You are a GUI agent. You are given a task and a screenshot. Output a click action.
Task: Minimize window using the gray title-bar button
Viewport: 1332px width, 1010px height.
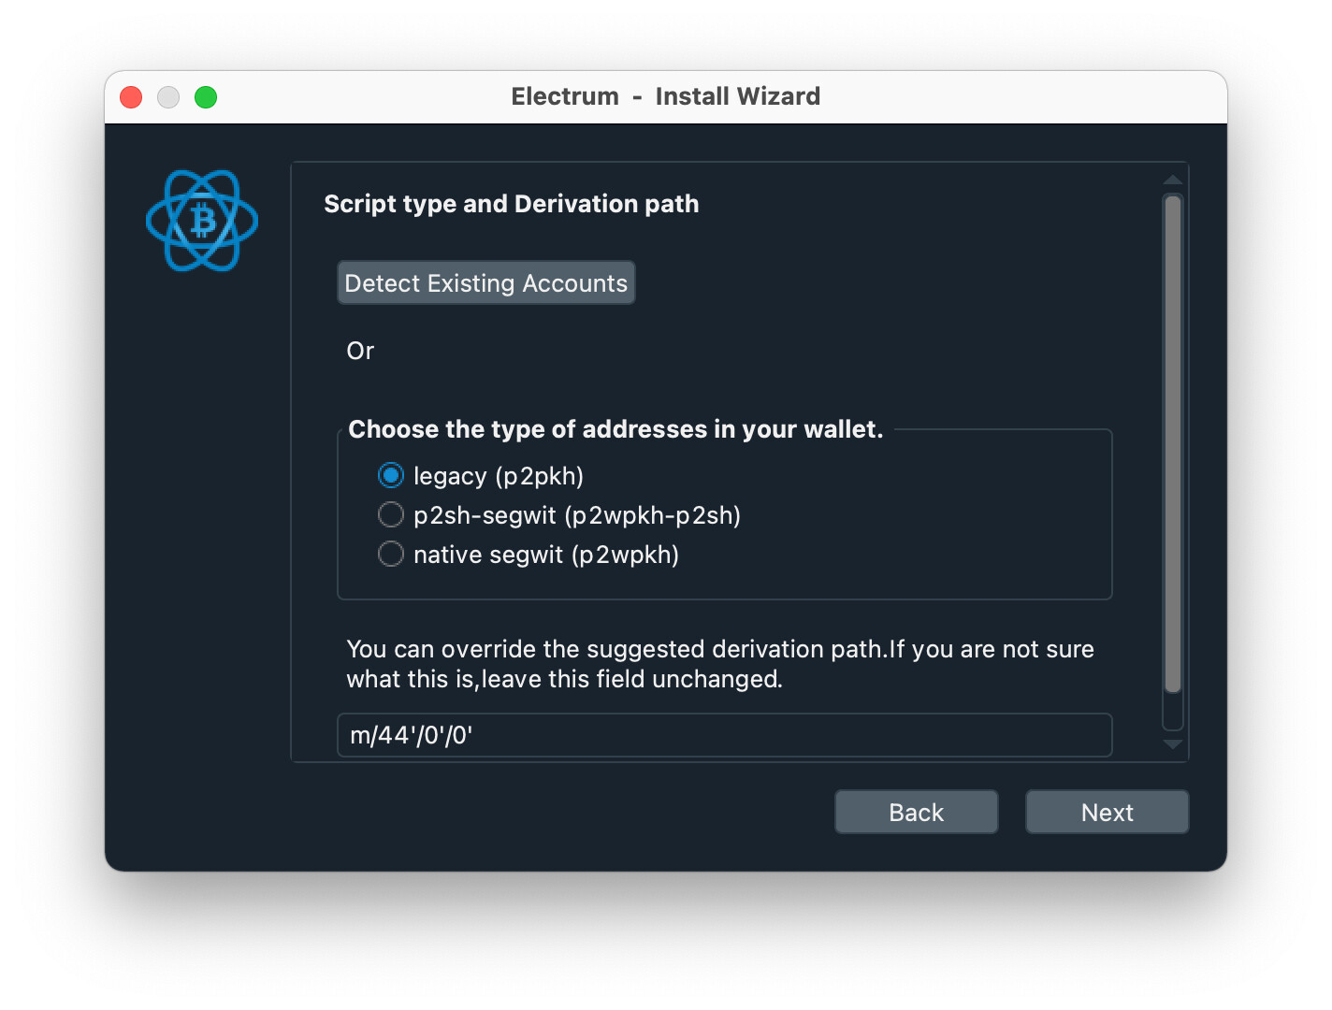168,97
